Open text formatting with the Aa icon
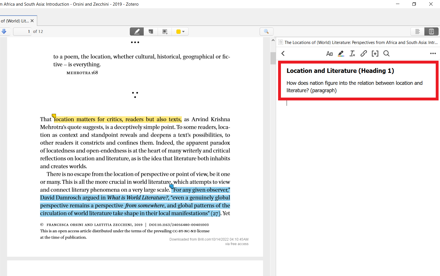 tap(330, 53)
